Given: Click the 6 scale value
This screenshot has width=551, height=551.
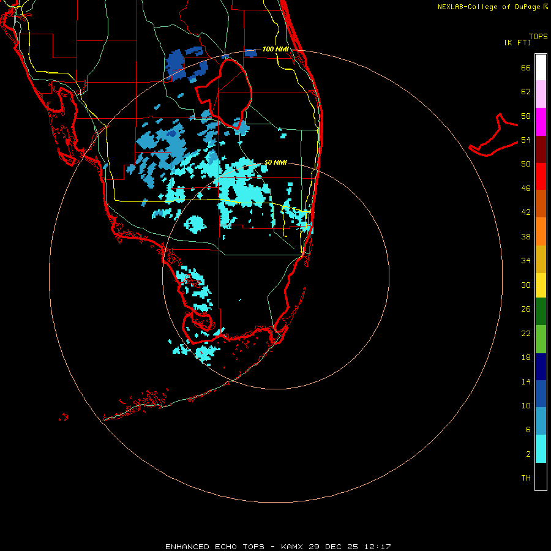Looking at the screenshot, I should pos(528,429).
